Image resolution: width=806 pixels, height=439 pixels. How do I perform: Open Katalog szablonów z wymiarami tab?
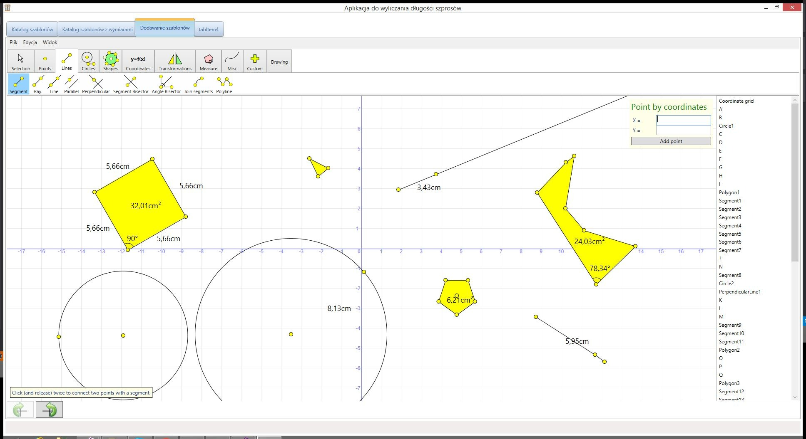tap(97, 30)
